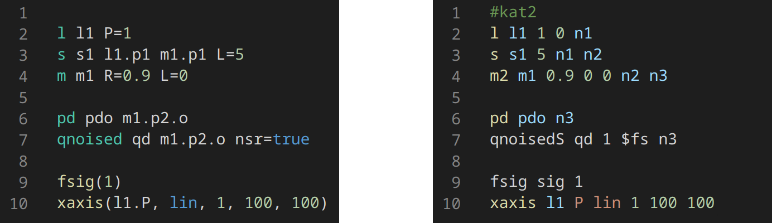Place cursor on fsig(1) in left editor
This screenshot has width=772, height=223.
pos(89,182)
